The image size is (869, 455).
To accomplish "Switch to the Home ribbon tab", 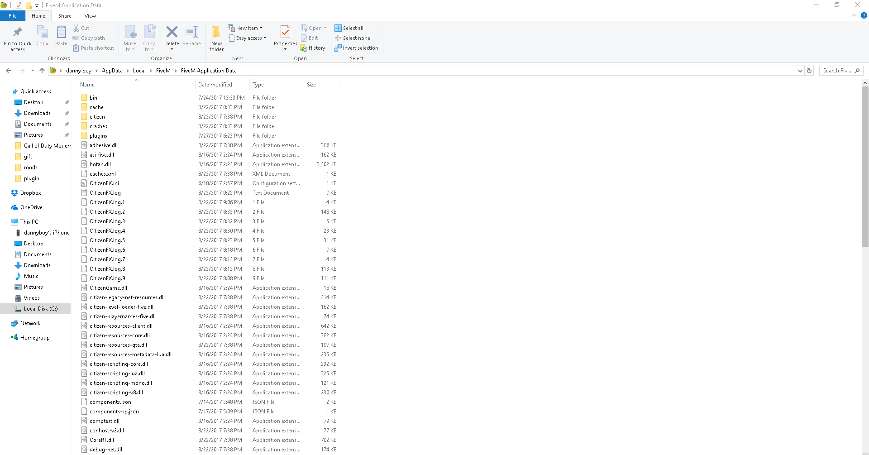I will pyautogui.click(x=38, y=16).
